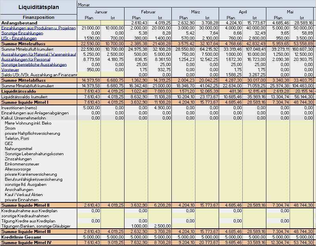Click Januar Plan input cell for Strom
This screenshot has width=316, height=246.
pos(89,128)
